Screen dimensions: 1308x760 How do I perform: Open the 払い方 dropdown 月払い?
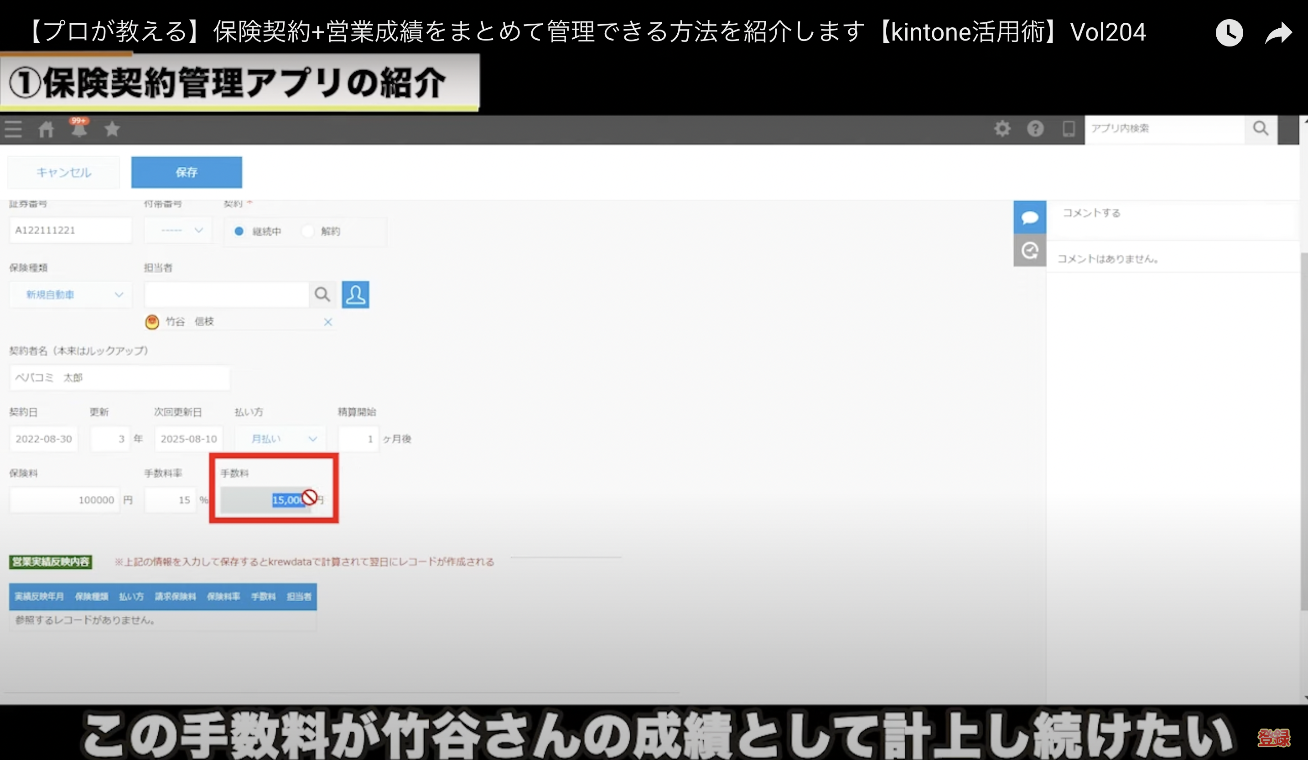click(281, 439)
